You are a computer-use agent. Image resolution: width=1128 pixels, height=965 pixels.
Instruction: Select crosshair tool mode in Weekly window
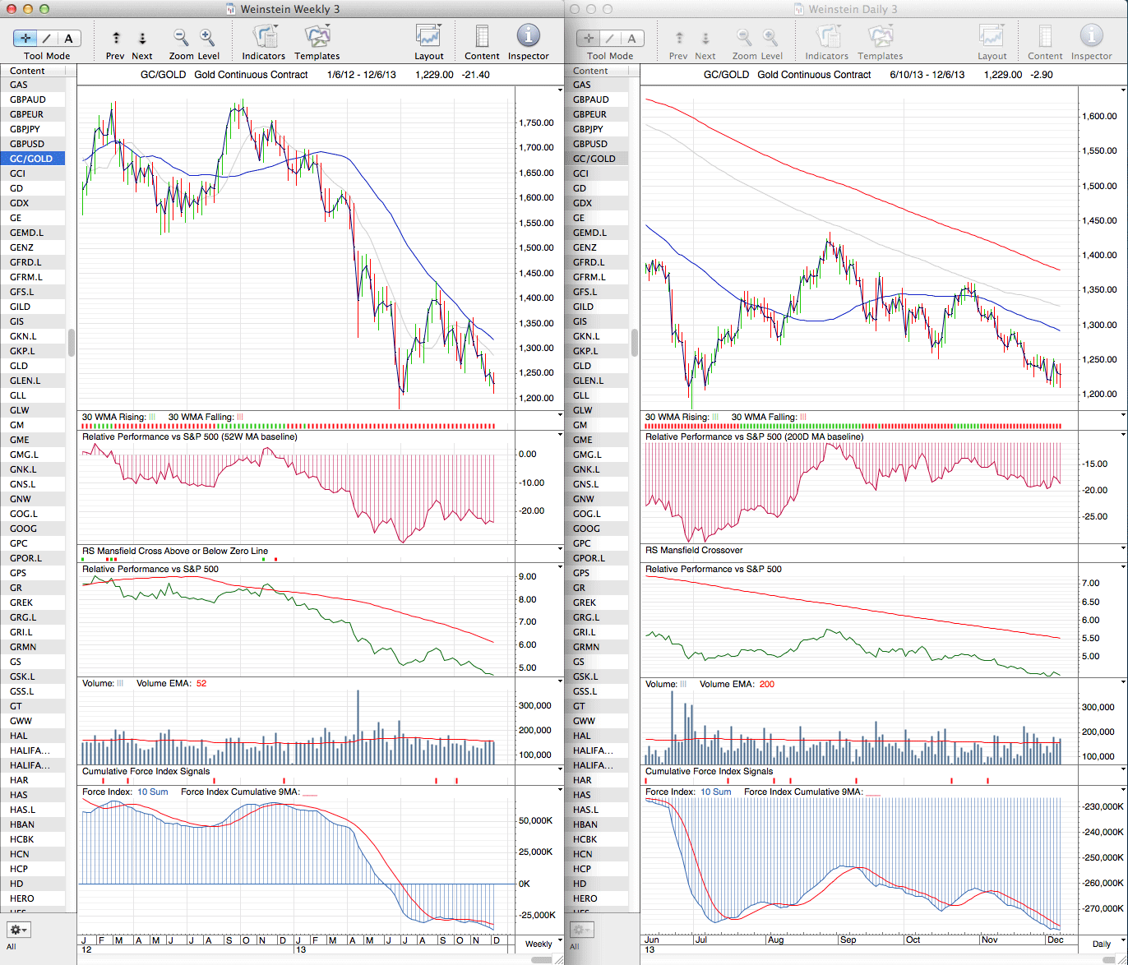tap(27, 38)
